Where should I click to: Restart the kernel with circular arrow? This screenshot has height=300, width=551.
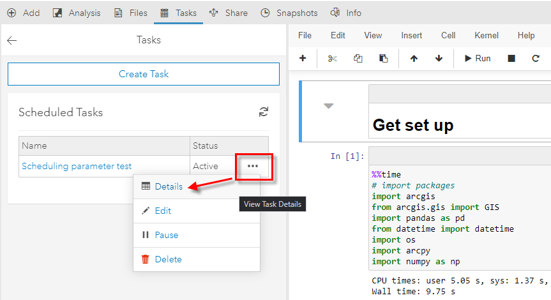(x=536, y=59)
